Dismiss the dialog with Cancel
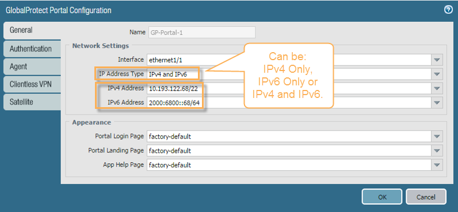The height and width of the screenshot is (212, 458). [x=426, y=197]
